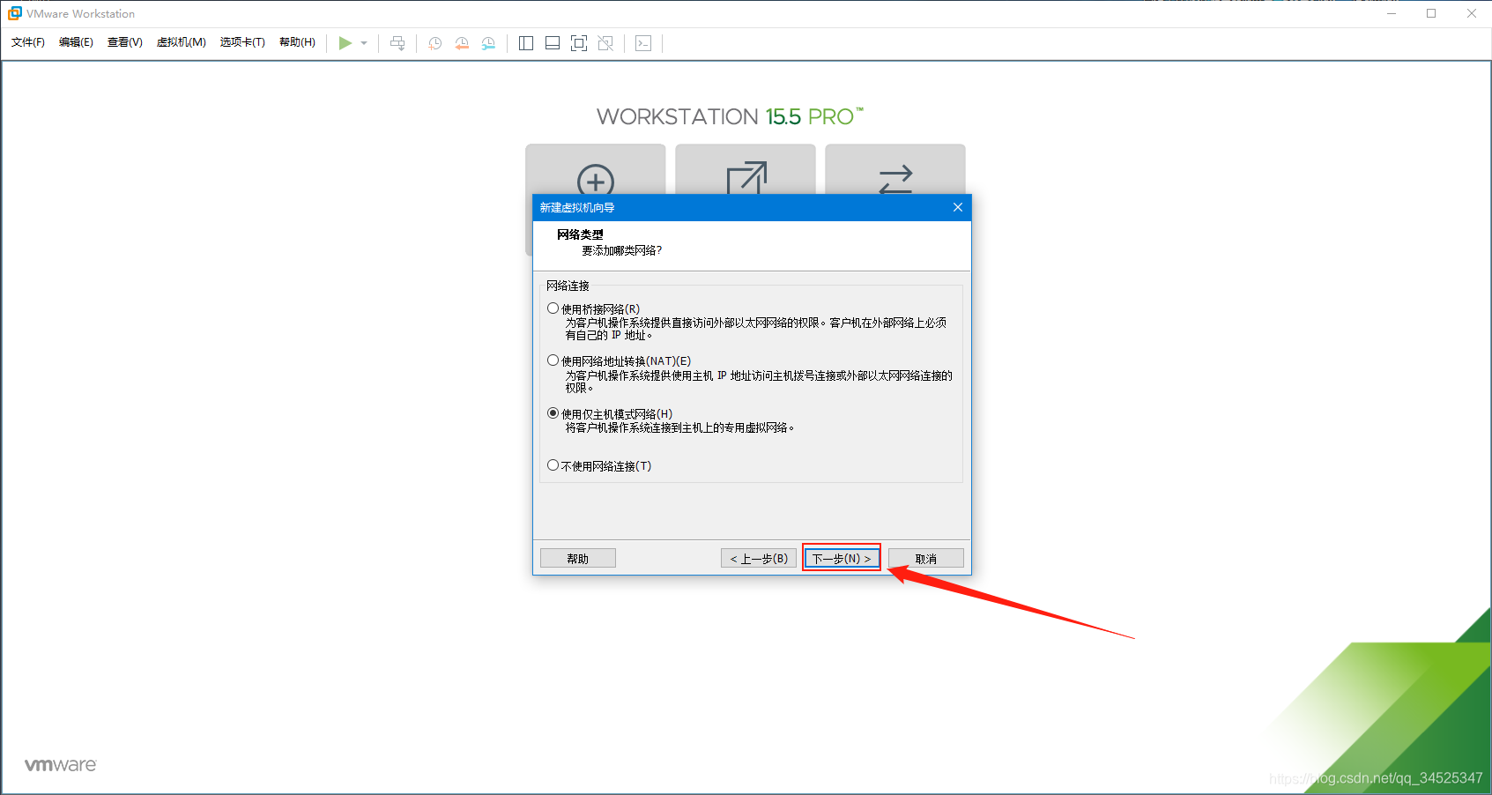
Task: Click the Revert to Snapshot icon
Action: [462, 43]
